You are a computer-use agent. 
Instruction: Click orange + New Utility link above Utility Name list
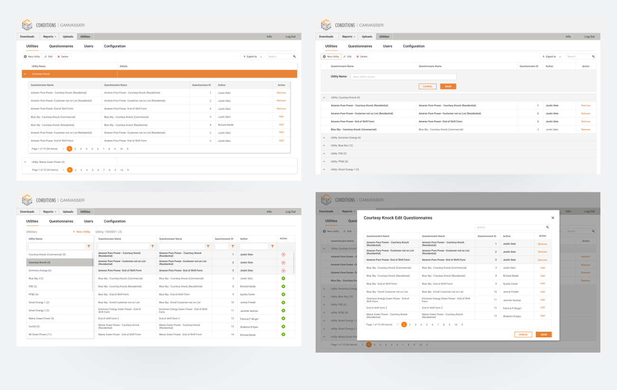click(82, 232)
